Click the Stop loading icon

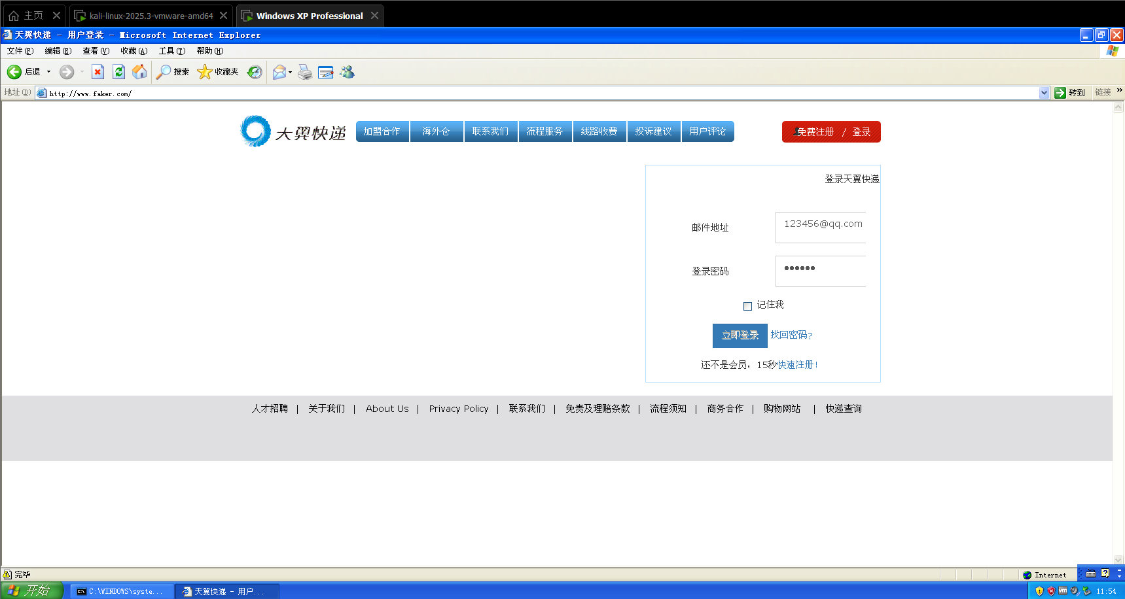click(98, 72)
